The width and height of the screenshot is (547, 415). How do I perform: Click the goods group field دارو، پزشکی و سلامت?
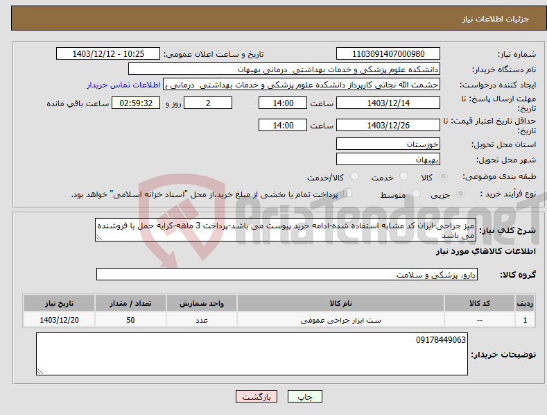(287, 275)
